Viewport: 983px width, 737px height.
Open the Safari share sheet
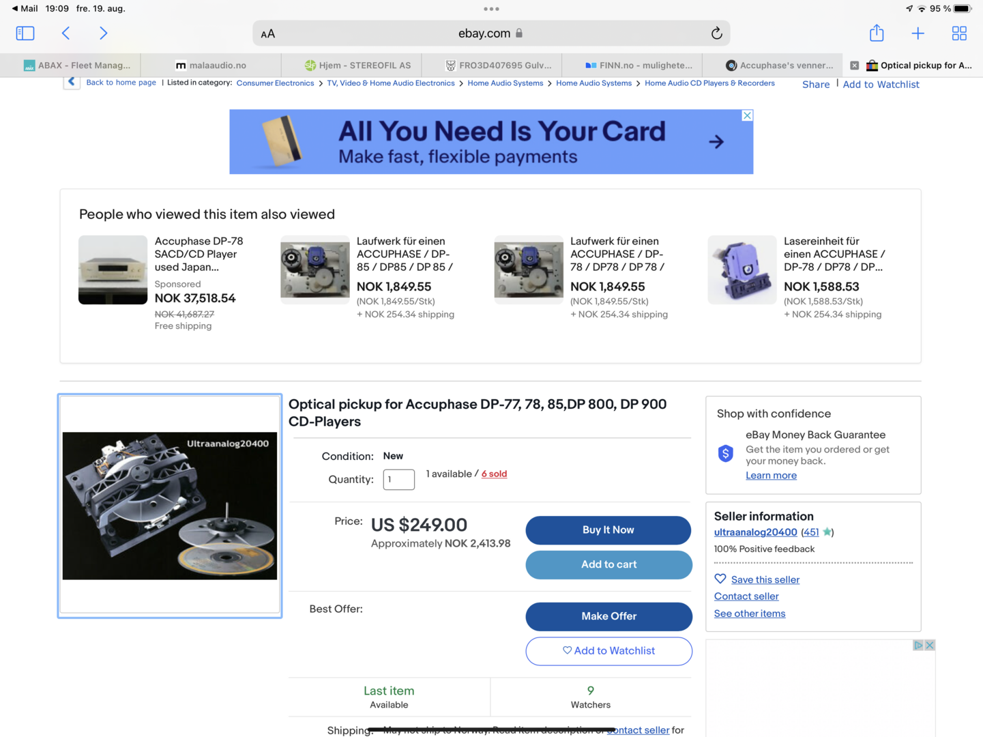click(877, 32)
